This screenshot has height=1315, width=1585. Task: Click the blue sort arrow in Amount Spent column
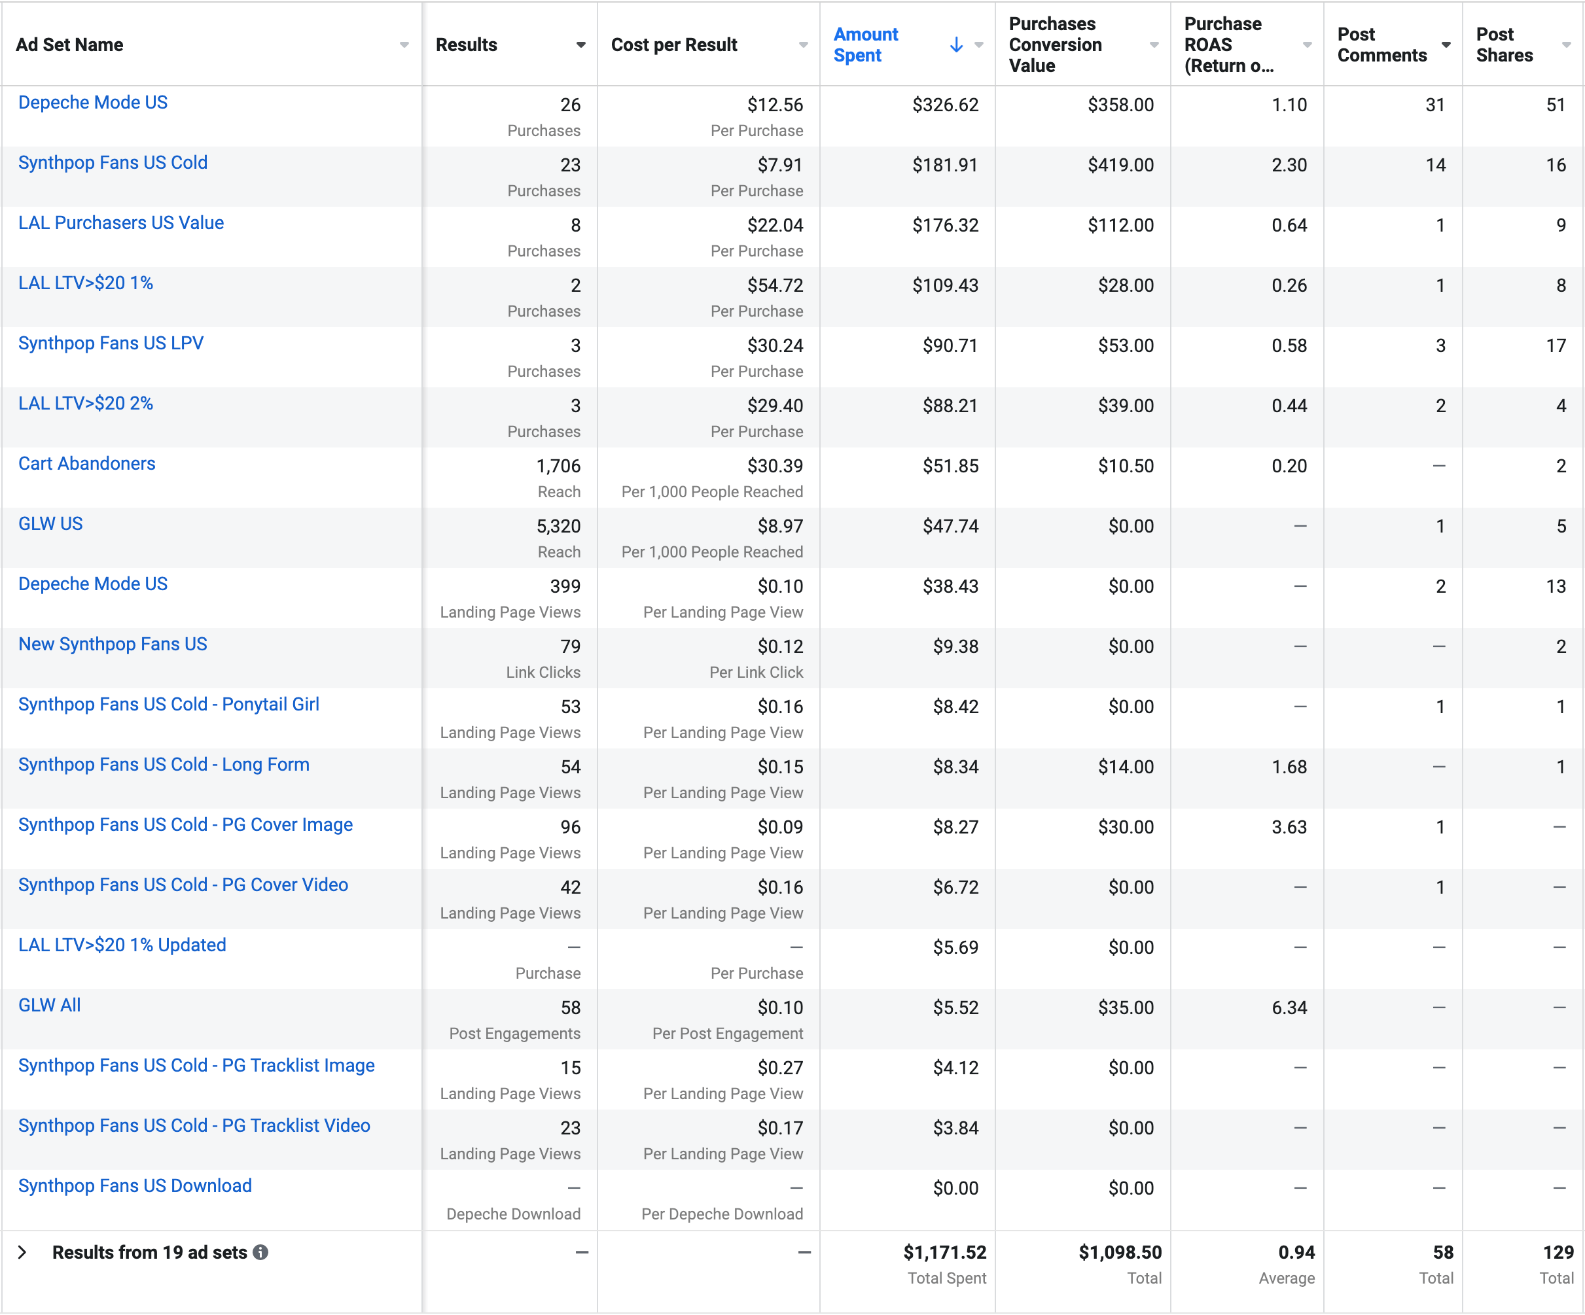click(956, 45)
